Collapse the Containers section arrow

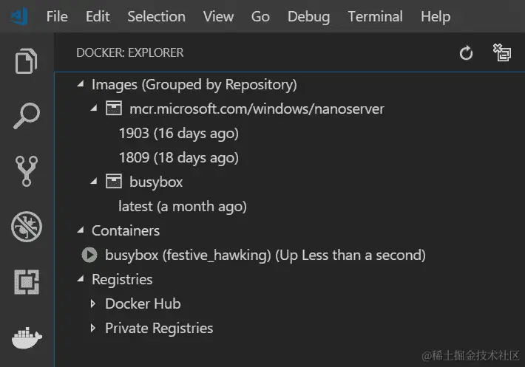click(81, 230)
